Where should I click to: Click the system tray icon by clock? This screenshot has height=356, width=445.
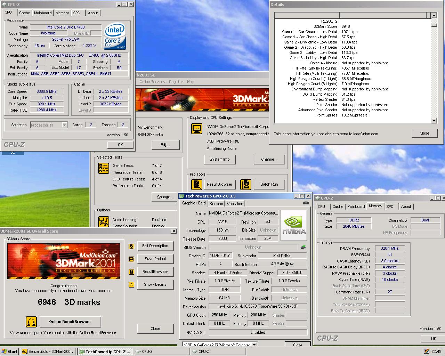pyautogui.click(x=426, y=351)
